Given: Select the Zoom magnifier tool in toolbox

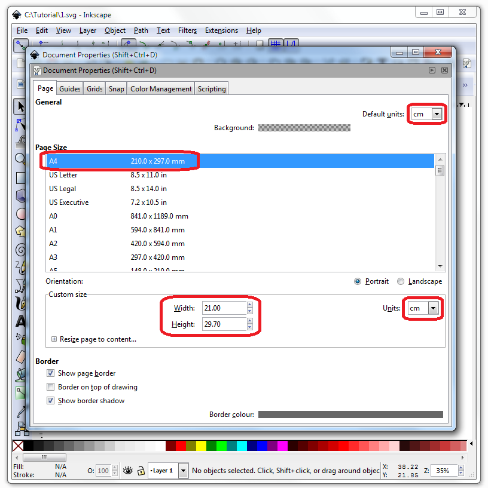Looking at the screenshot, I should point(20,159).
